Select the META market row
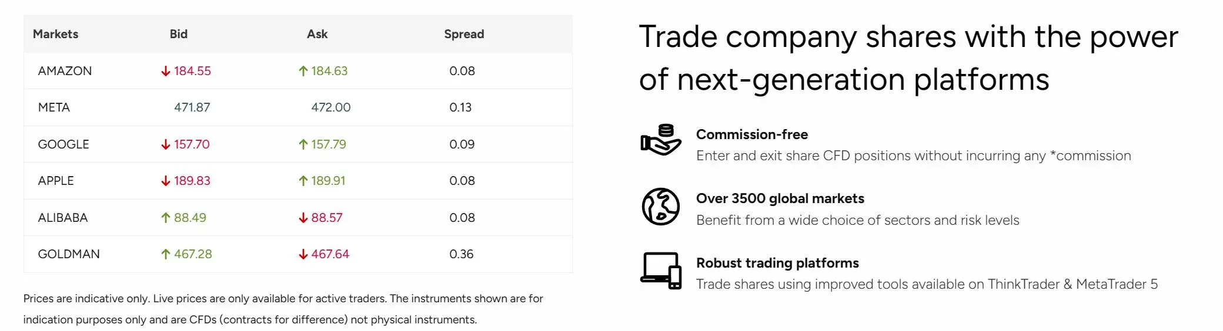The image size is (1223, 331). tap(298, 107)
